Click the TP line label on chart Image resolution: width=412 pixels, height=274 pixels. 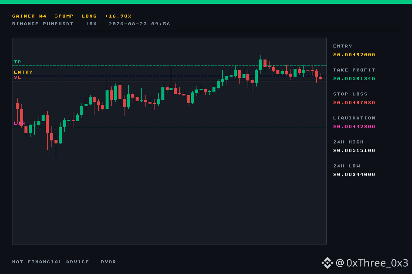point(17,62)
